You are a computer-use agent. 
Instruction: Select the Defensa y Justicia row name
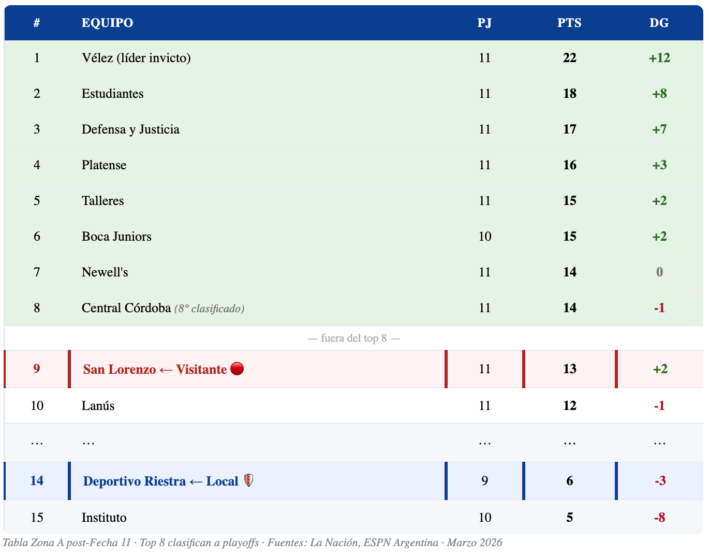[130, 129]
